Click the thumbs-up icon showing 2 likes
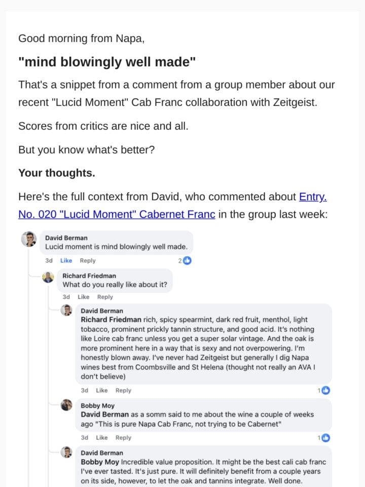This screenshot has width=365, height=487. (187, 261)
